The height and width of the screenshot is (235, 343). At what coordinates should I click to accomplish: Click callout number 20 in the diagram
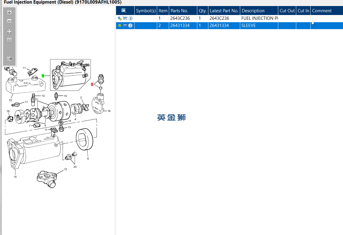(75, 167)
